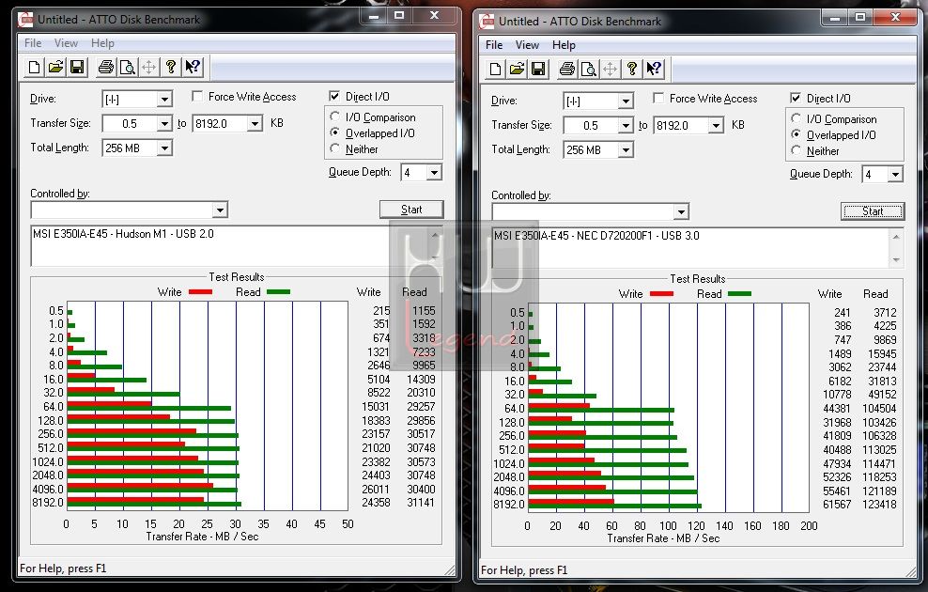Click About question mark icon in left window

(171, 67)
